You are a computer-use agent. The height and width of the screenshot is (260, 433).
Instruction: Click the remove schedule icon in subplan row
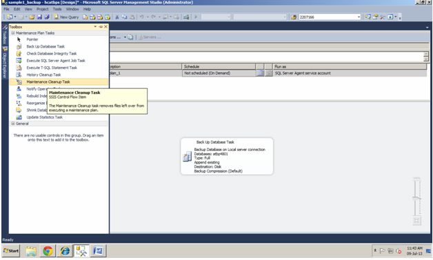[x=268, y=73]
